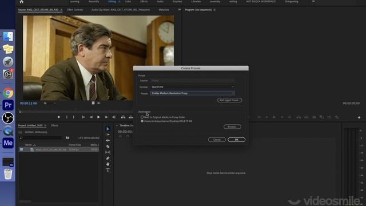
Task: Switch to the Color workspace
Action: click(x=128, y=2)
